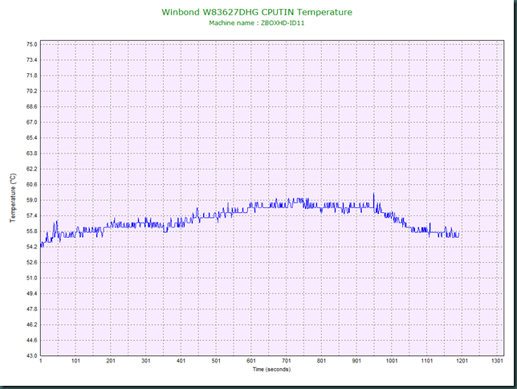Click the 301 seconds time axis label
Image resolution: width=517 pixels, height=389 pixels.
pos(146,361)
